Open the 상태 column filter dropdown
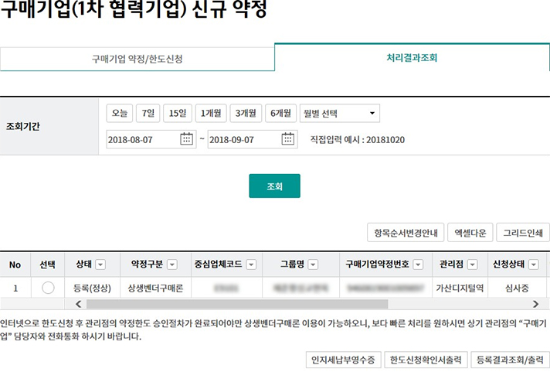This screenshot has width=550, height=372. [100, 264]
